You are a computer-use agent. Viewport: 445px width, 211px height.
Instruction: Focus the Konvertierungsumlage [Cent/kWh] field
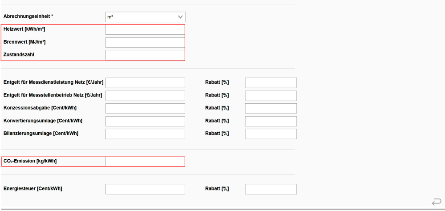point(145,121)
